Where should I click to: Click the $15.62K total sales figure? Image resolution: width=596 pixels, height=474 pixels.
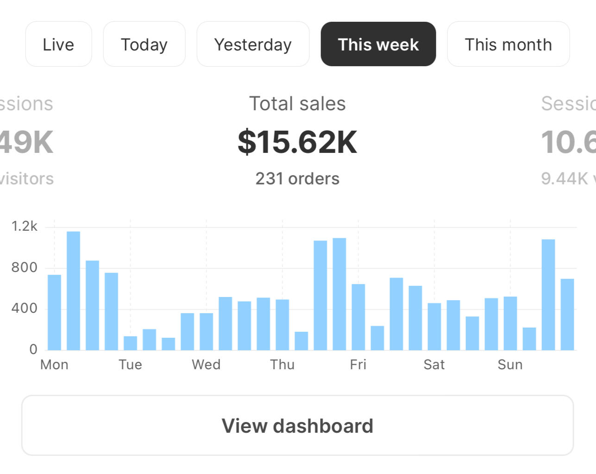tap(297, 142)
